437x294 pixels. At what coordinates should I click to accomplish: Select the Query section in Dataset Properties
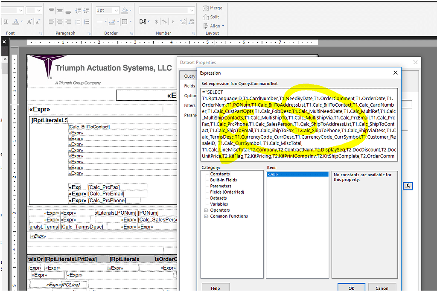click(189, 76)
